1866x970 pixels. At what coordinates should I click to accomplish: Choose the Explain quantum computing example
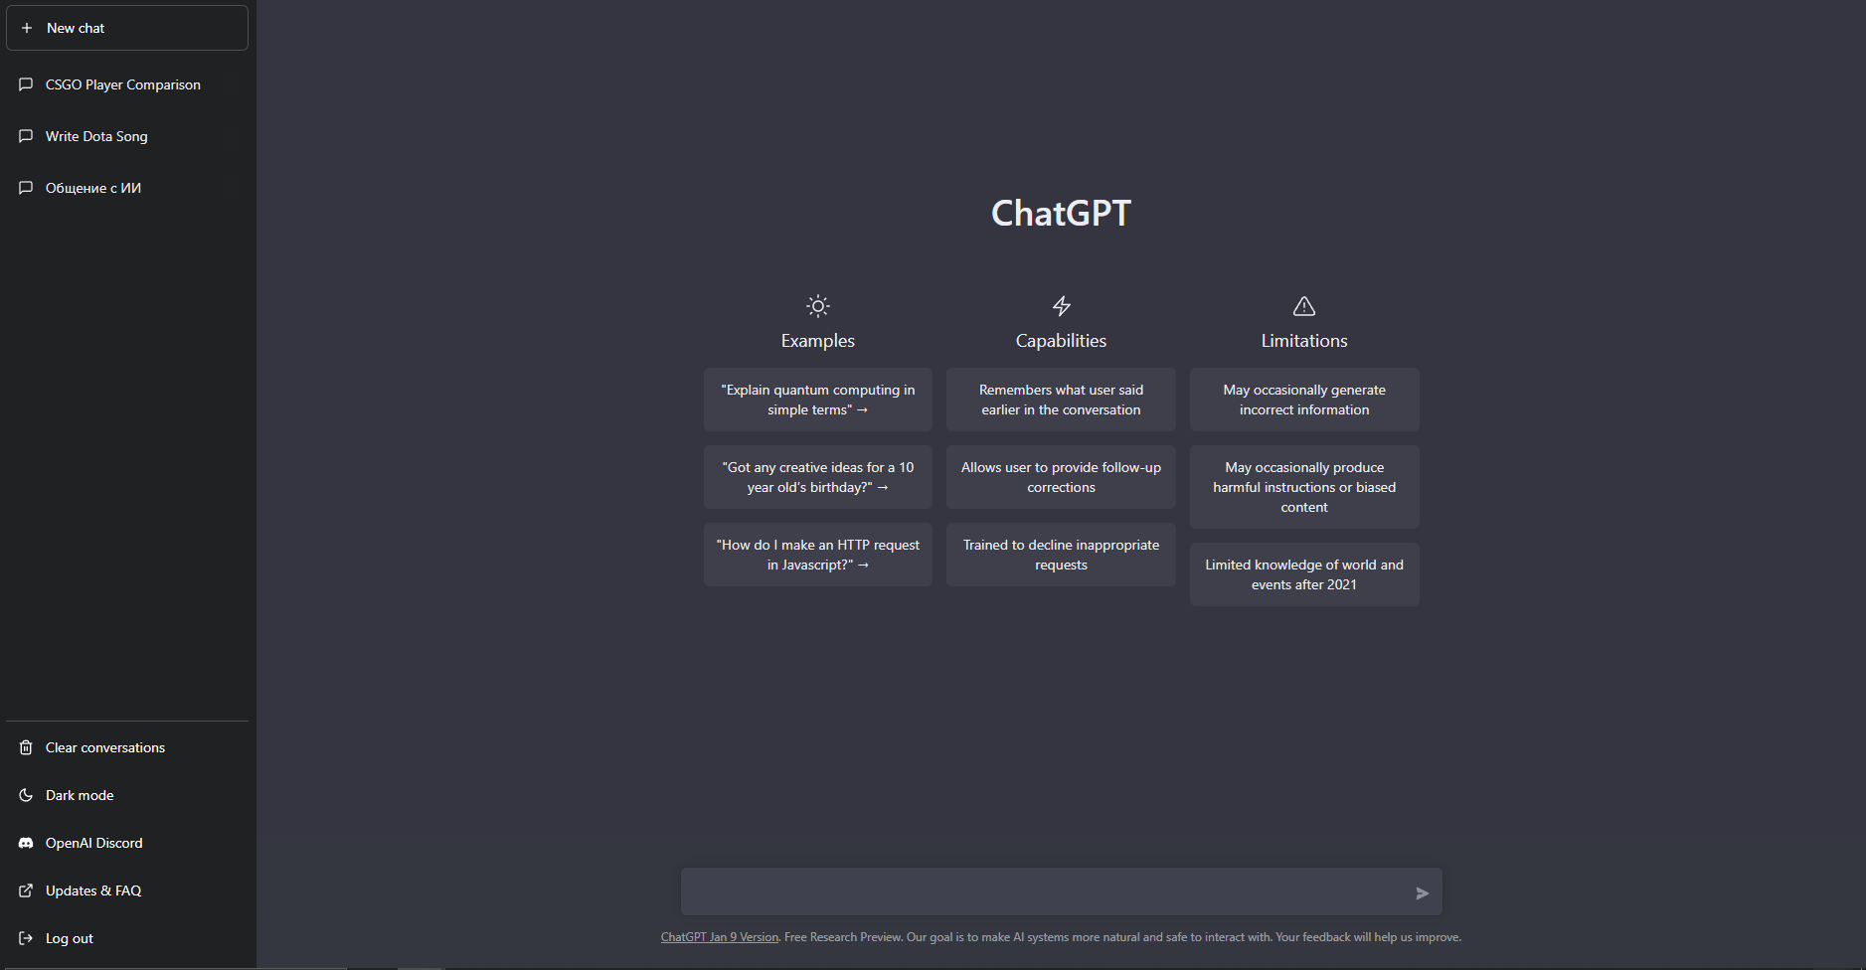(818, 400)
